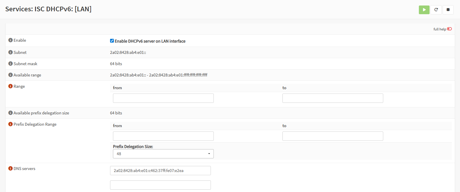Image resolution: width=460 pixels, height=192 pixels.
Task: Toggle the full help switch
Action: point(449,29)
